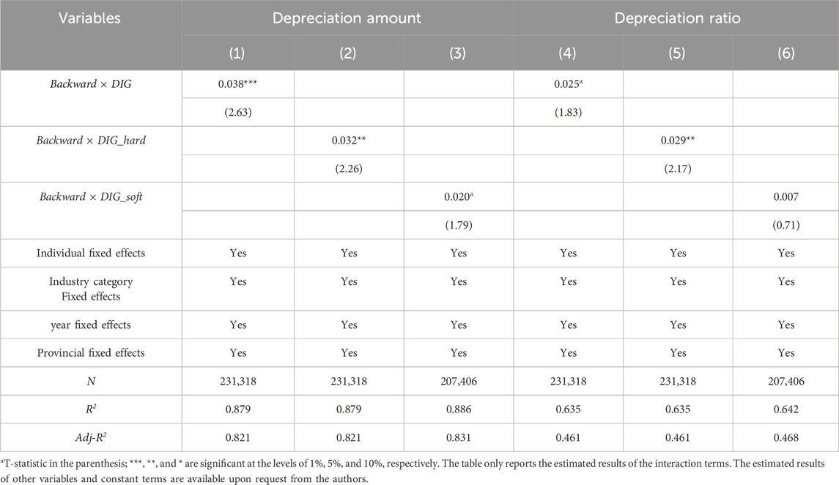Click the Individual fixed effects row label

(x=91, y=253)
